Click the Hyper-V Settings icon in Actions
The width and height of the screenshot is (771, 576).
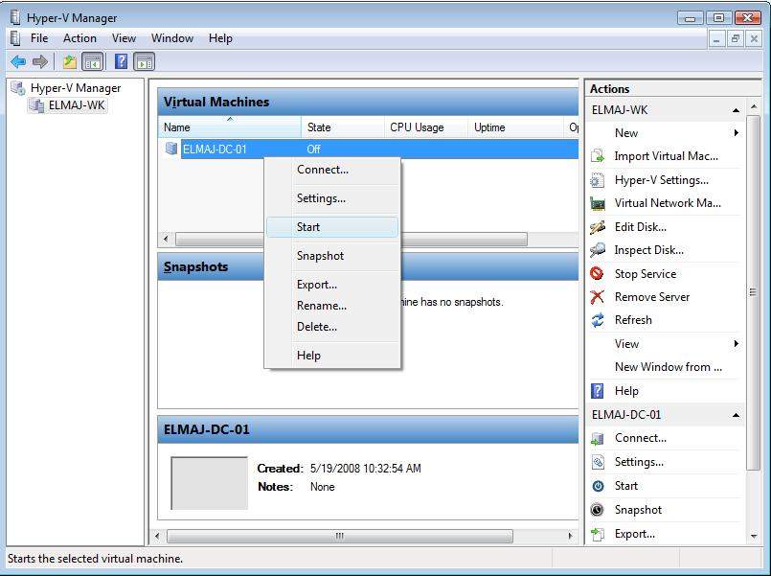(598, 180)
